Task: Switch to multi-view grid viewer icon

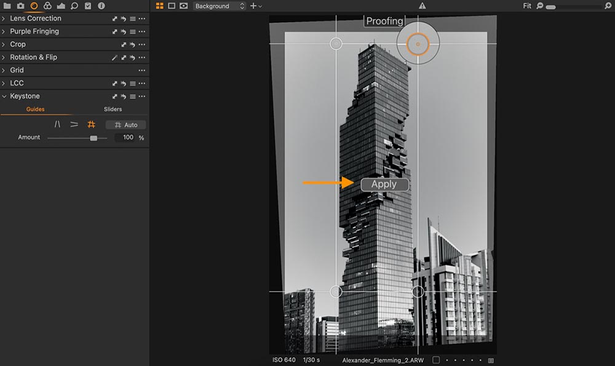Action: pos(160,6)
